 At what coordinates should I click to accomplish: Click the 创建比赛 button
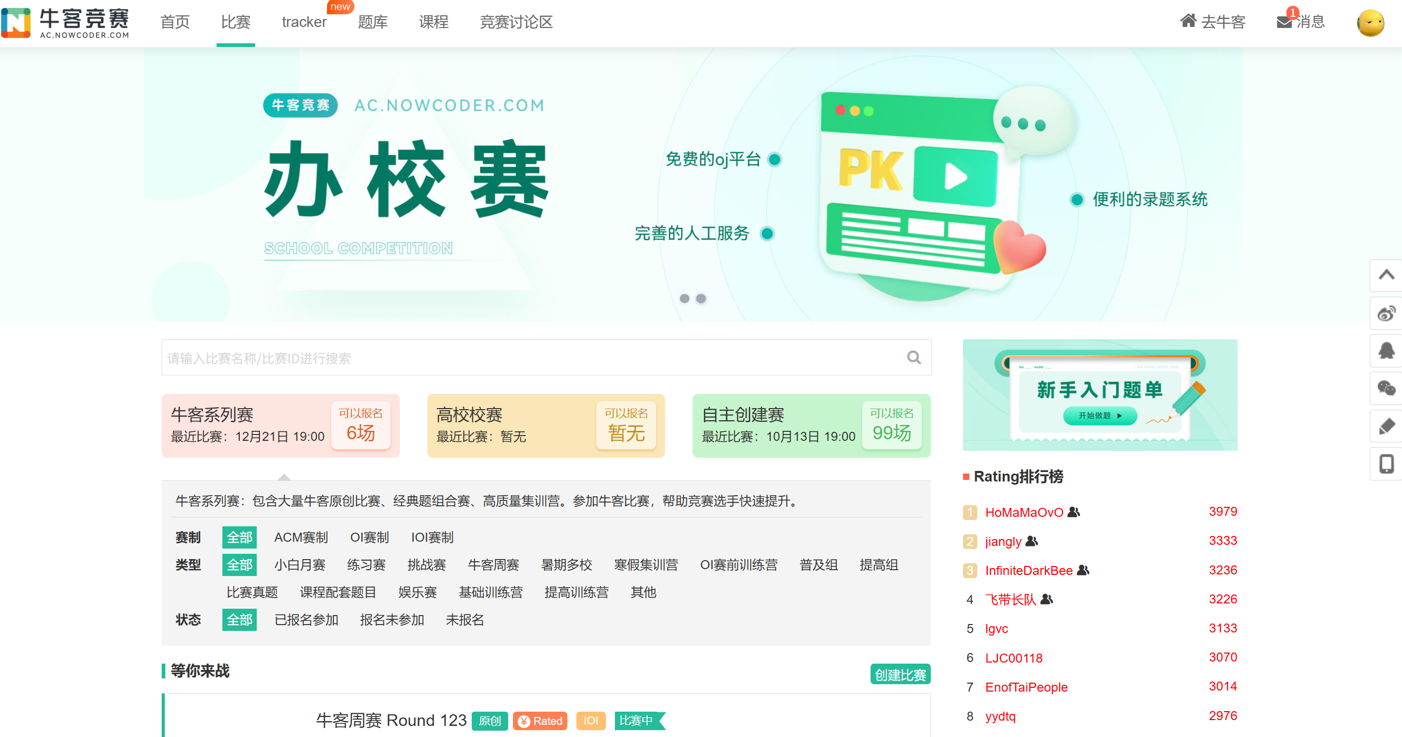pos(900,675)
